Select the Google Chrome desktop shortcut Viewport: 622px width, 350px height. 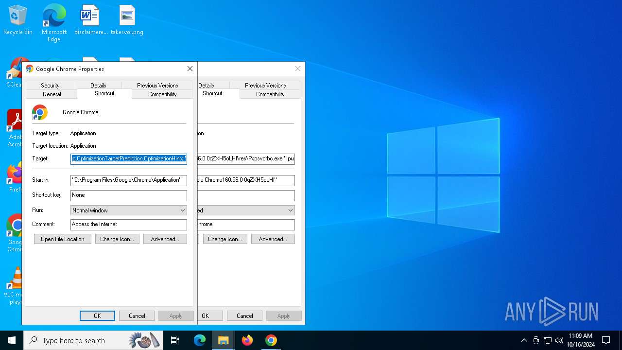pos(15,233)
